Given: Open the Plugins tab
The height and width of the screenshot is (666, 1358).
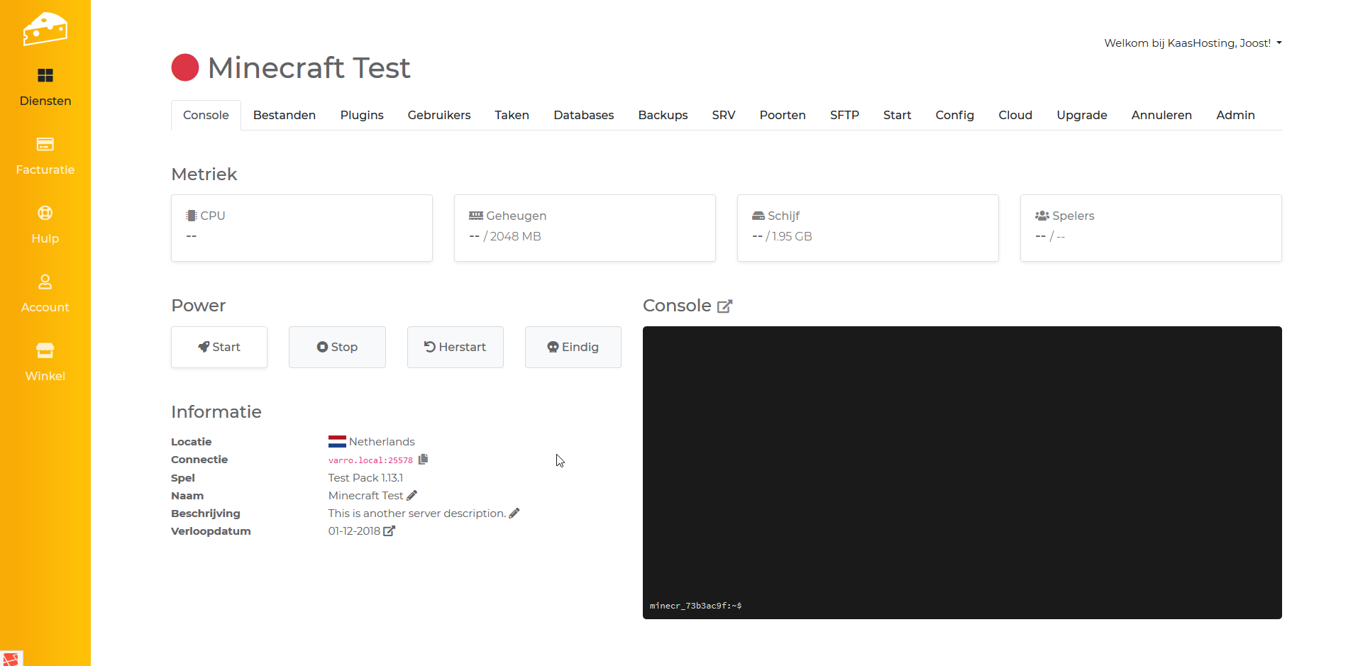Looking at the screenshot, I should coord(361,115).
